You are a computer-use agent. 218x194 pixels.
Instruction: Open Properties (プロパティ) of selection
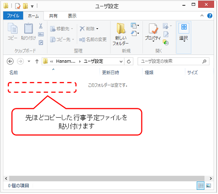pyautogui.click(x=153, y=33)
